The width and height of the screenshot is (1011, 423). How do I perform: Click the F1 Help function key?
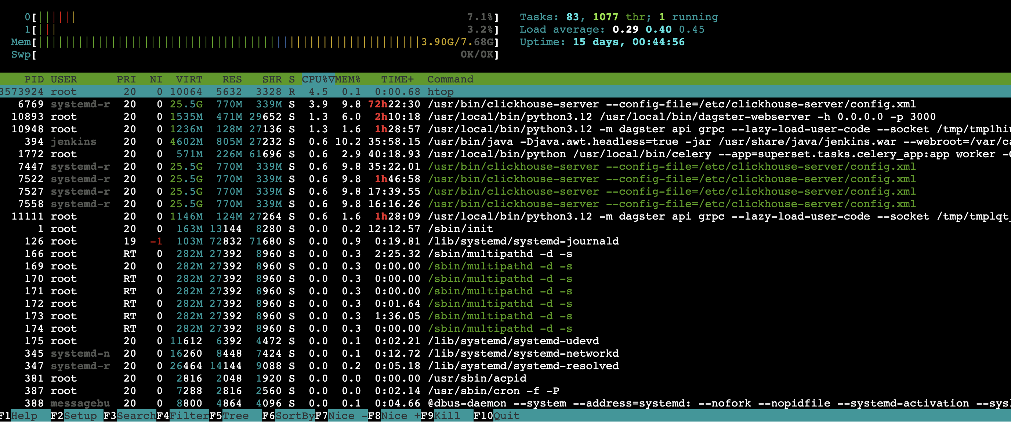tap(23, 416)
